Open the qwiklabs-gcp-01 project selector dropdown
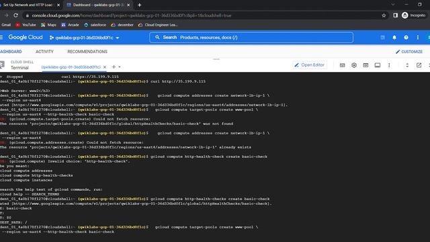This screenshot has height=242, width=430. coord(85,38)
